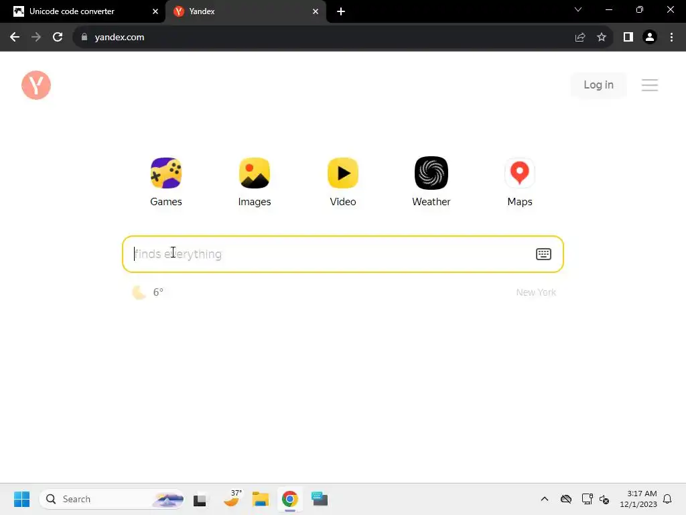This screenshot has width=686, height=515.
Task: Bookmark this tab with the star icon
Action: click(602, 38)
